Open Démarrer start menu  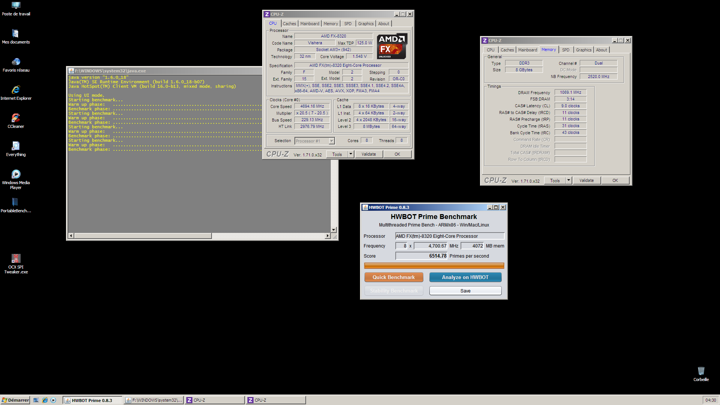15,400
